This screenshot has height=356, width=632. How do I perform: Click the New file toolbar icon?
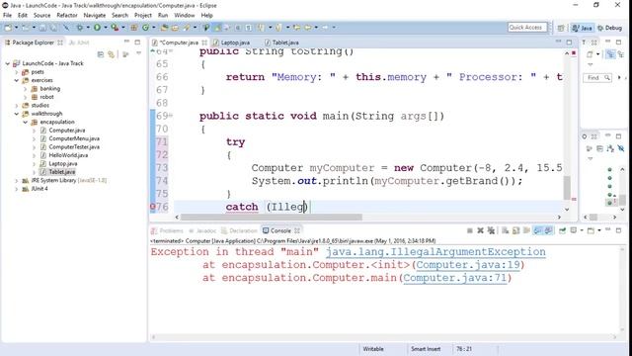click(7, 28)
